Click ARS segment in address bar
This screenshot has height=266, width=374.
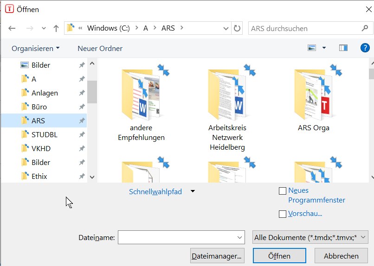(x=168, y=28)
